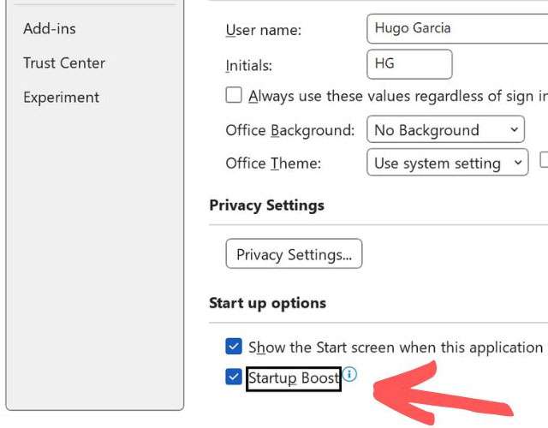Toggle the Show the Start screen checkbox
This screenshot has height=428, width=548.
[234, 347]
